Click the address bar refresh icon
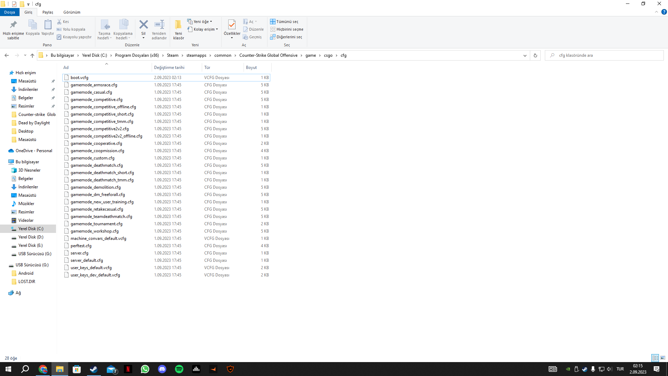 [535, 55]
